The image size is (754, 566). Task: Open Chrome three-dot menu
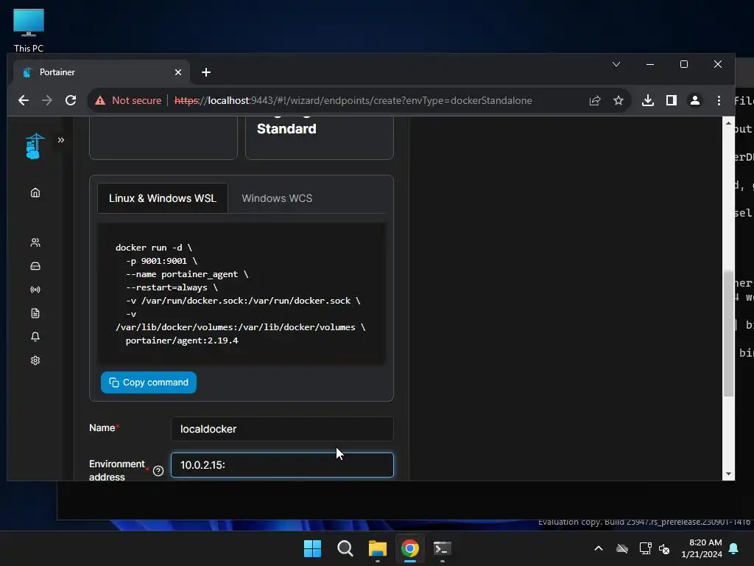click(719, 100)
